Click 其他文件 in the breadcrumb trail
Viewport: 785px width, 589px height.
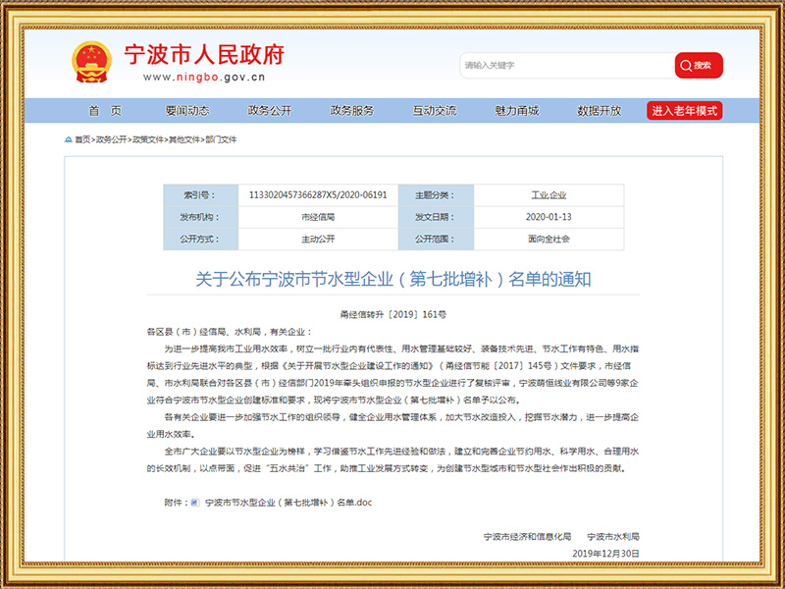point(184,139)
